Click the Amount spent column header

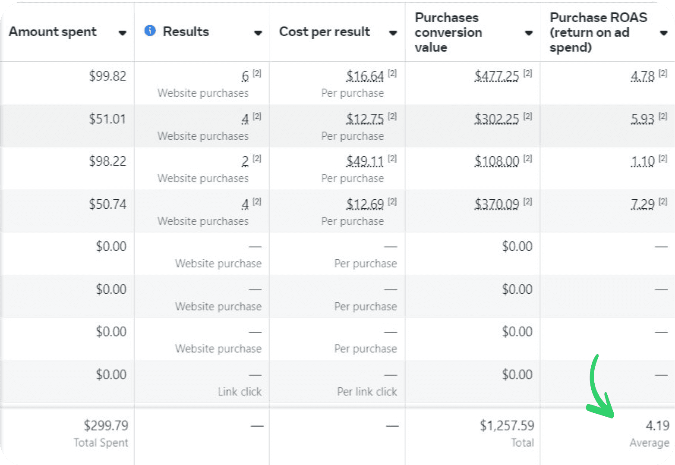(x=53, y=32)
